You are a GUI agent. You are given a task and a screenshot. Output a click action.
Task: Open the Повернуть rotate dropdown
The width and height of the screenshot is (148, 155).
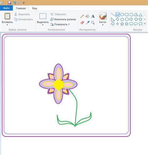click(x=60, y=24)
